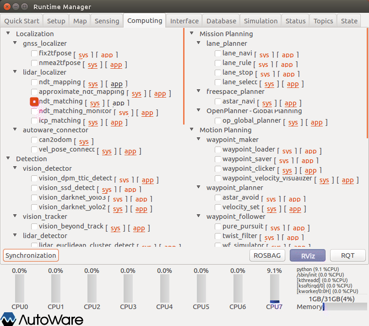Check the ndt_matching checkbox

click(x=34, y=102)
